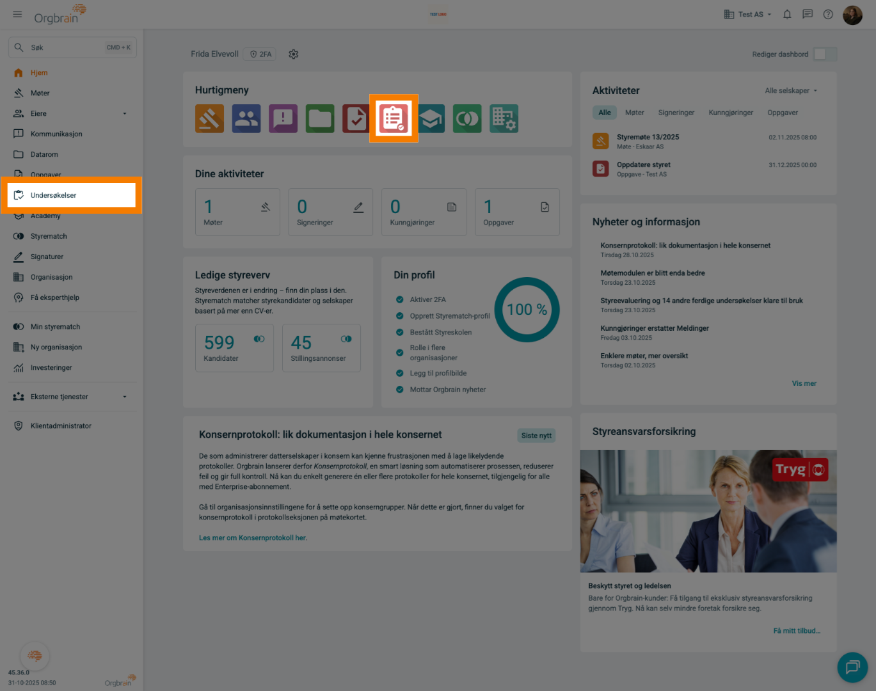This screenshot has width=876, height=691.
Task: Open Datarom in the sidebar
Action: click(x=72, y=155)
